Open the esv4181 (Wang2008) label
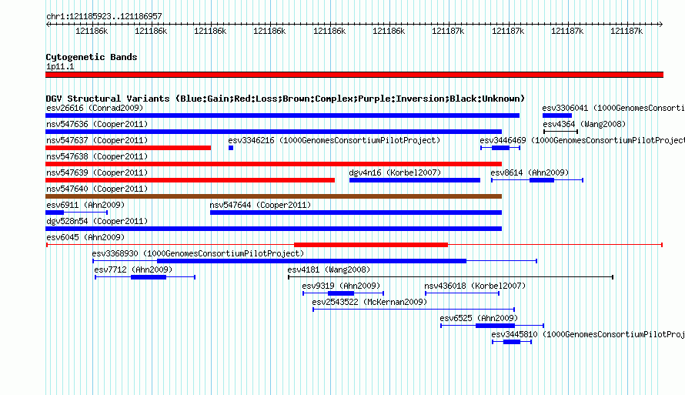Screen dimensions: 685x395 click(x=329, y=269)
